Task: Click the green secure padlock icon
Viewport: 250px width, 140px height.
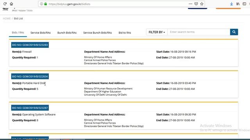Action: click(x=46, y=4)
